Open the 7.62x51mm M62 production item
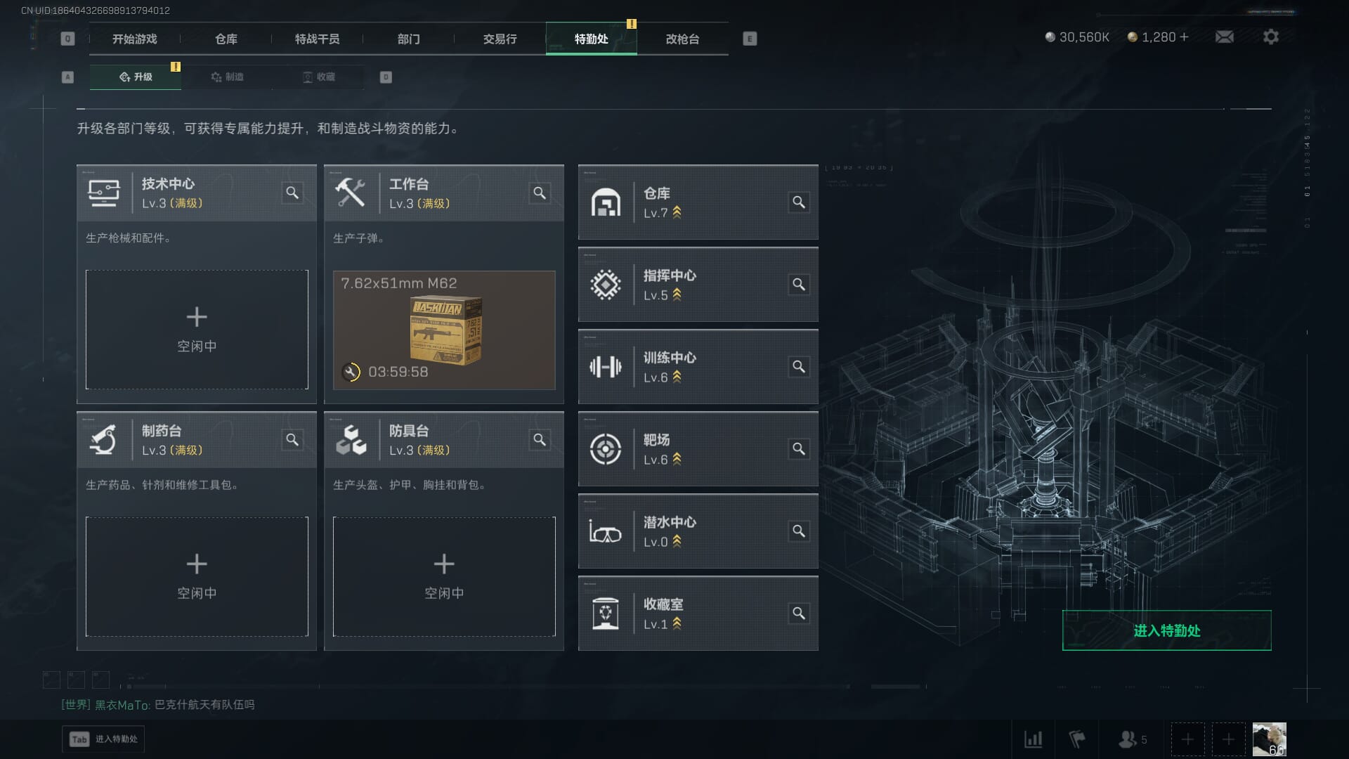The height and width of the screenshot is (759, 1349). tap(444, 330)
